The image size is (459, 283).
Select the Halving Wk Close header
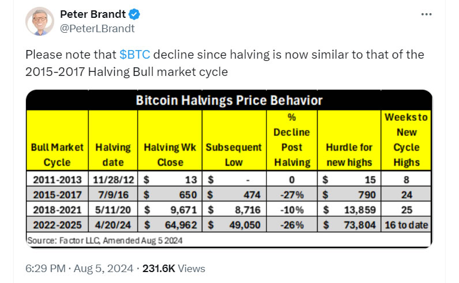(170, 155)
